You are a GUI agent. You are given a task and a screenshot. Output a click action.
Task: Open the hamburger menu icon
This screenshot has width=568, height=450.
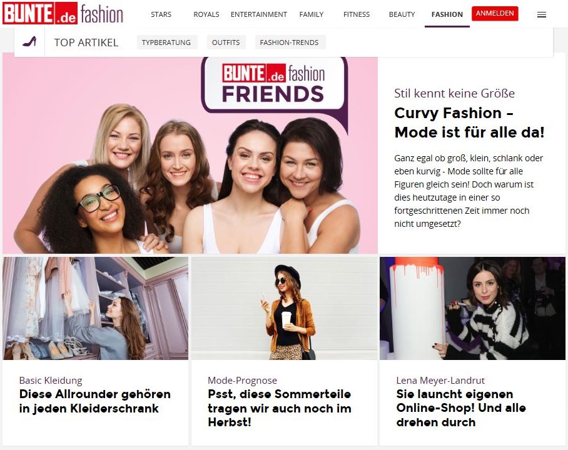pyautogui.click(x=542, y=15)
